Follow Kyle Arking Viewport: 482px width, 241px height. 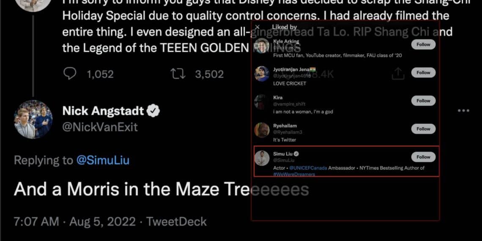(423, 44)
